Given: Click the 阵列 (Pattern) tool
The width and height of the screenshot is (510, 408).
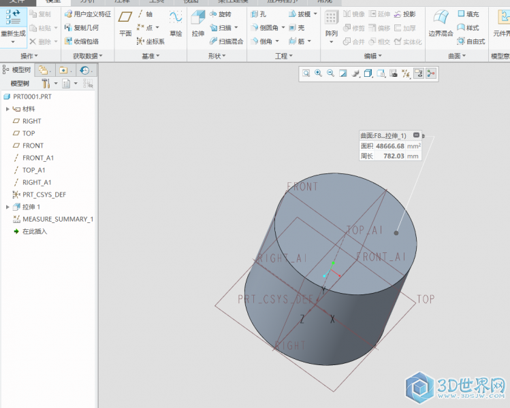Looking at the screenshot, I should pos(331,22).
